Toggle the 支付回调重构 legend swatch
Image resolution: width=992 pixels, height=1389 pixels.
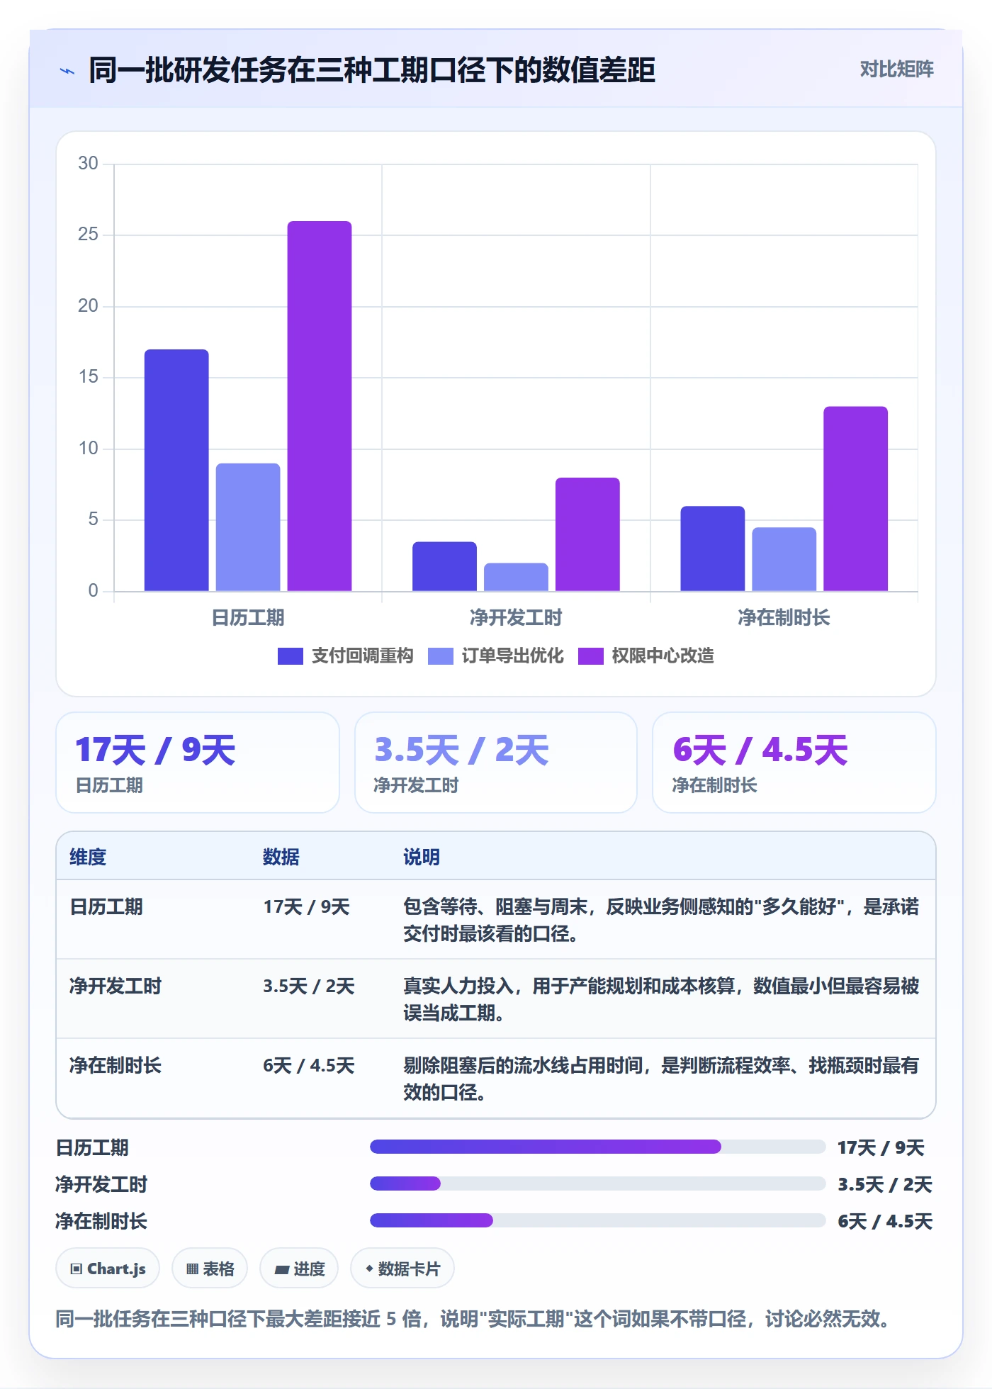point(291,656)
